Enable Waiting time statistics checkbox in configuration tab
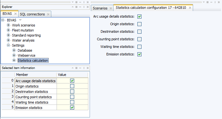Screen dimensions: 222x119 (139, 47)
